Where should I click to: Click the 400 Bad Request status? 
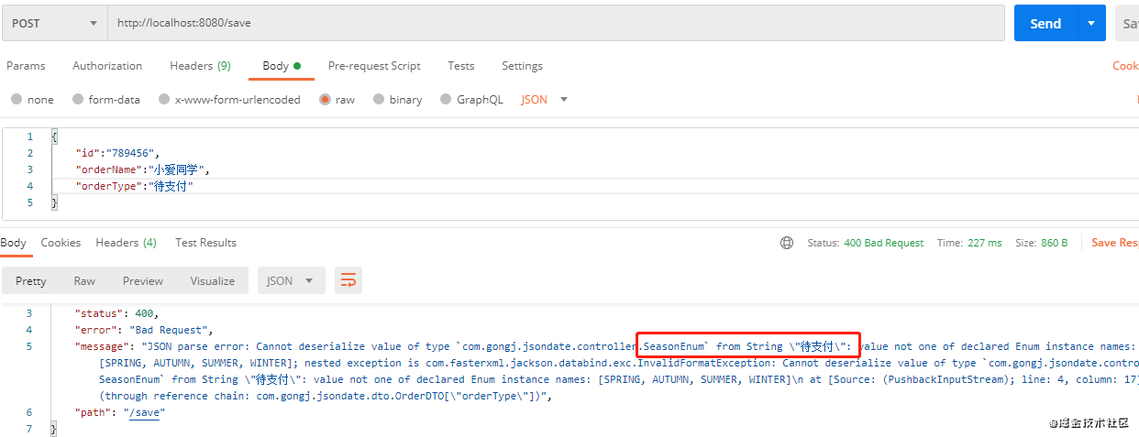(x=883, y=243)
